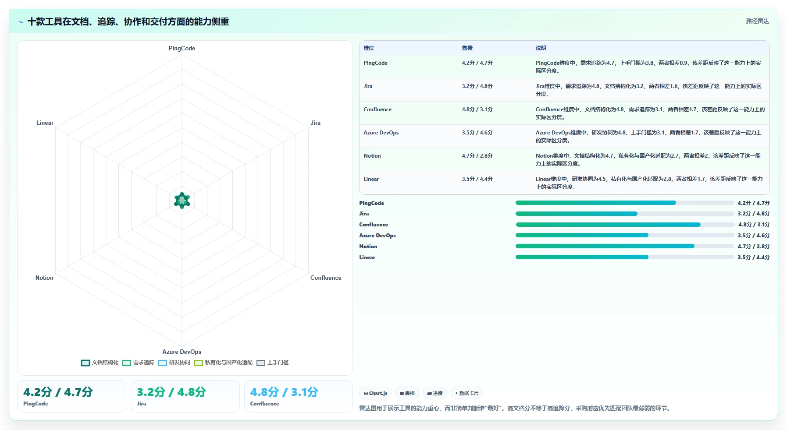Click the Notion progress bar

[x=625, y=246]
